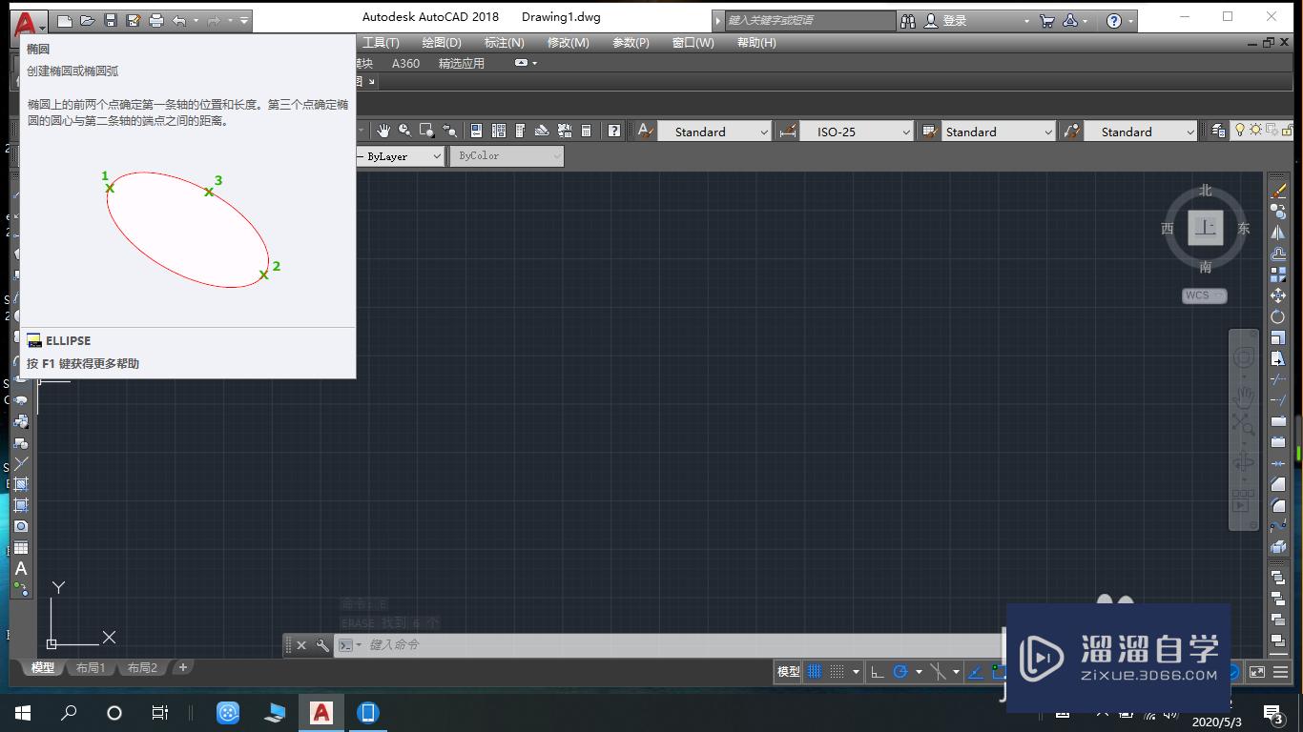Open the Text Style dropdown showing Standard
The height and width of the screenshot is (732, 1303).
point(714,132)
